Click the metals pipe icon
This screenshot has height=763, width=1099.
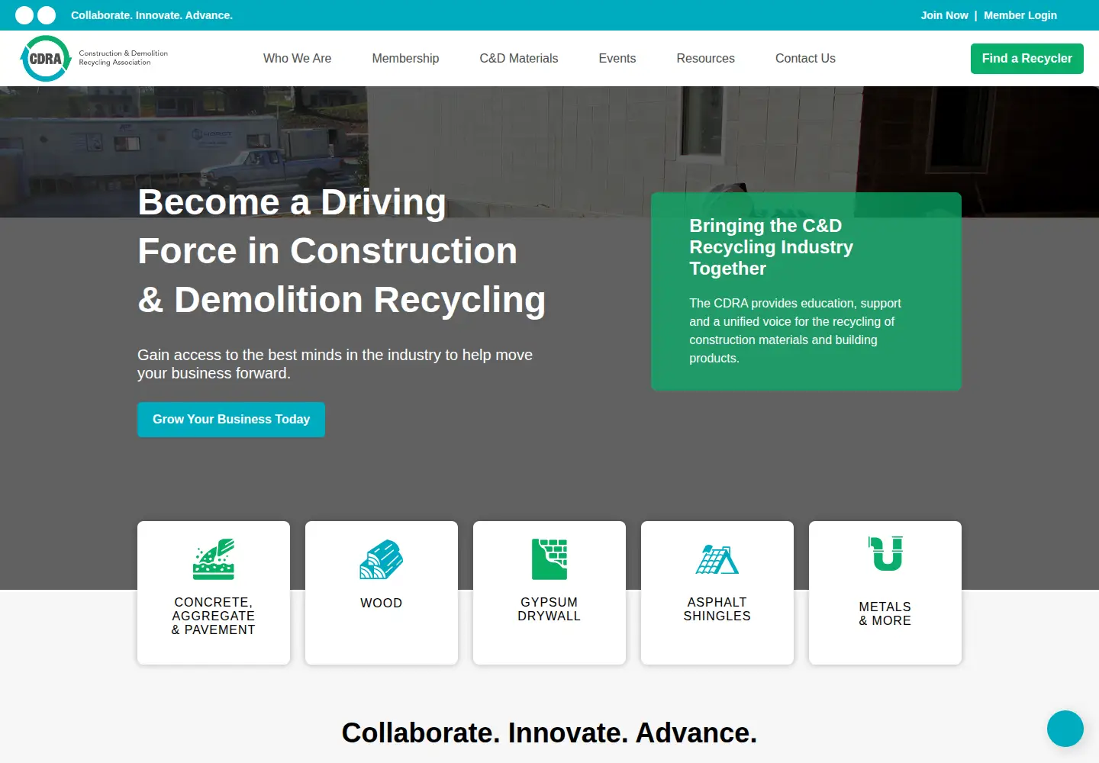tap(885, 554)
